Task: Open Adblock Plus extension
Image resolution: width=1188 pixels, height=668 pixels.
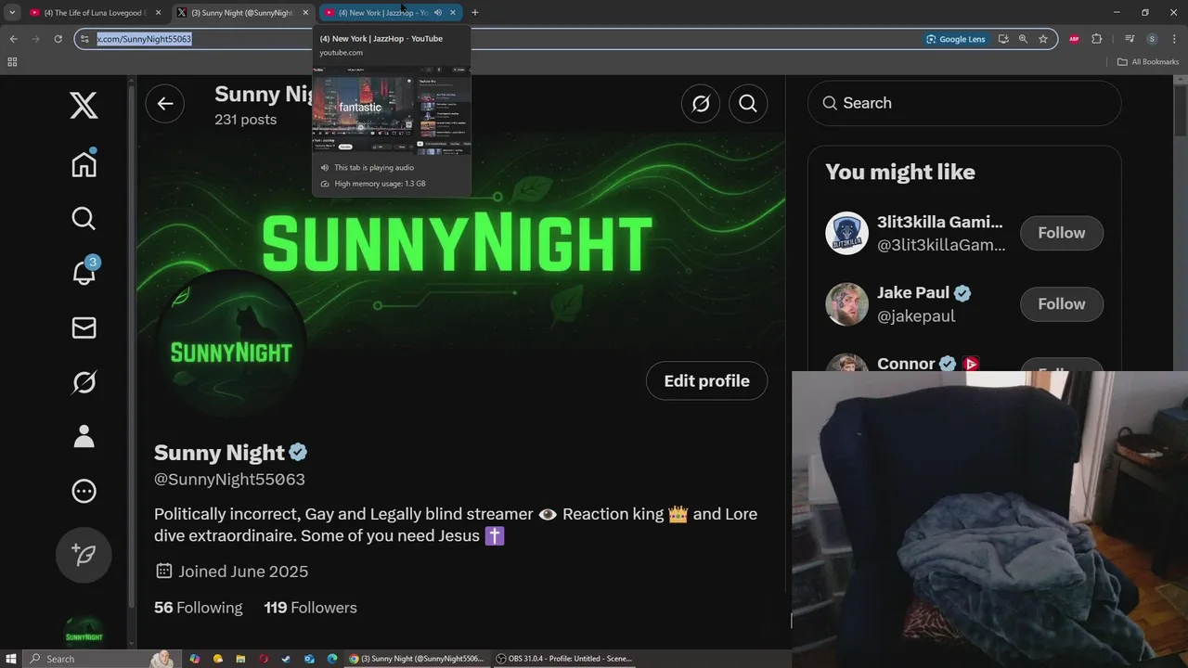Action: pos(1074,39)
